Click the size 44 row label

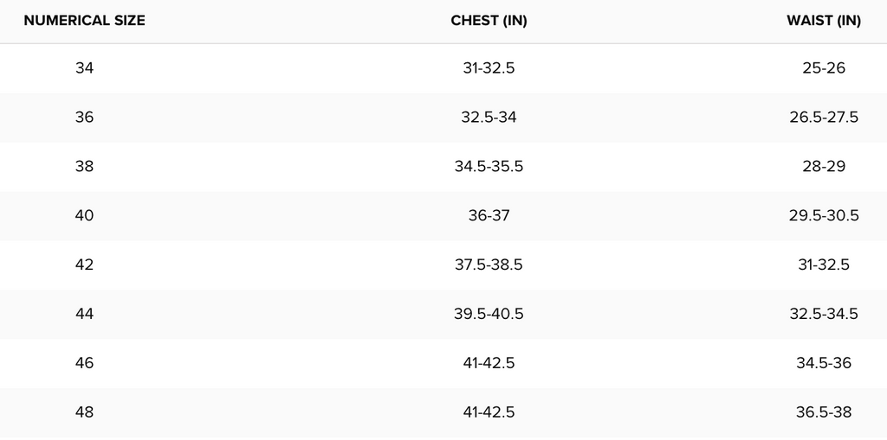click(x=84, y=315)
